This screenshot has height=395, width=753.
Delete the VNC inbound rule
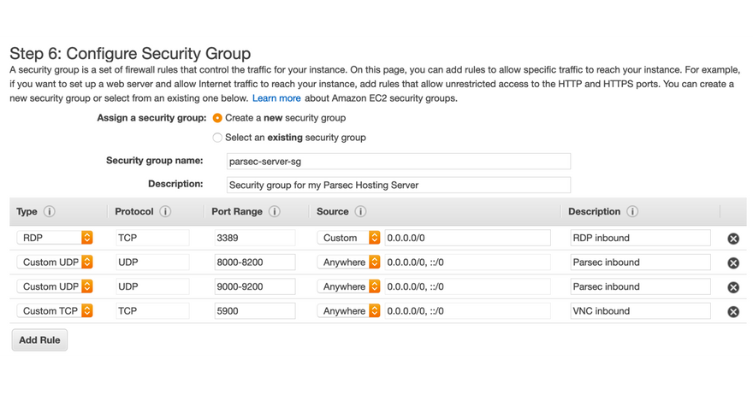click(733, 312)
